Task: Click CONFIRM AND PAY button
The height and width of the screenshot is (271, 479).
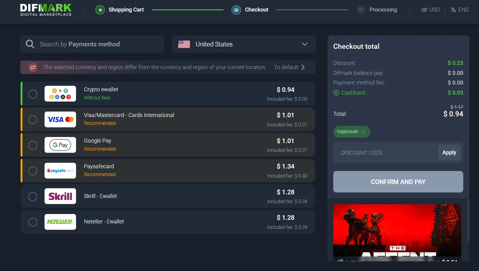Action: click(x=398, y=182)
